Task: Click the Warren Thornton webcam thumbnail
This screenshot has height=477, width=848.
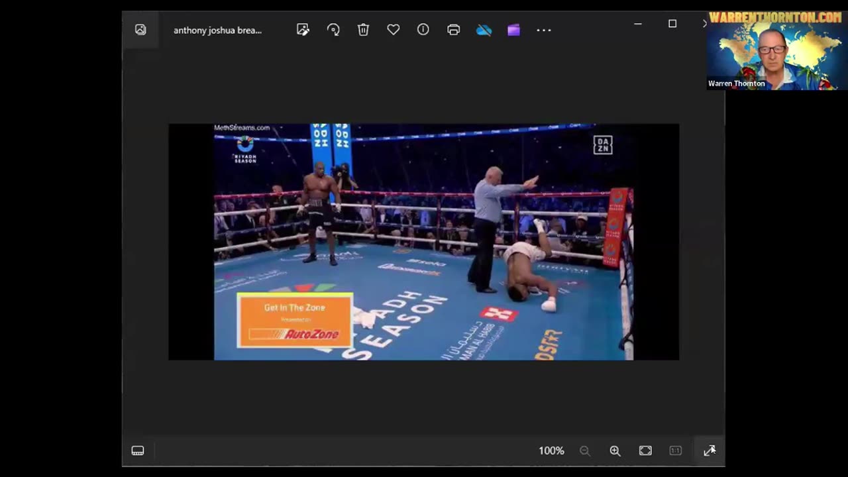Action: coord(776,50)
